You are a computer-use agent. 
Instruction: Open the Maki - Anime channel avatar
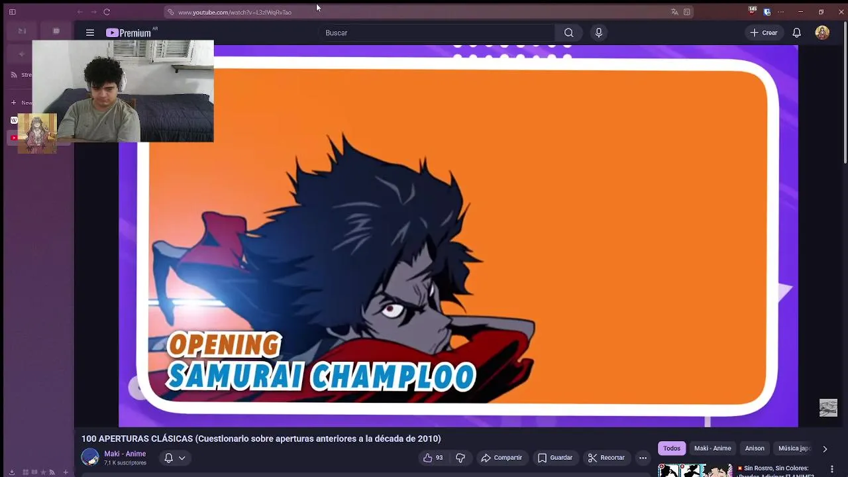pyautogui.click(x=90, y=458)
